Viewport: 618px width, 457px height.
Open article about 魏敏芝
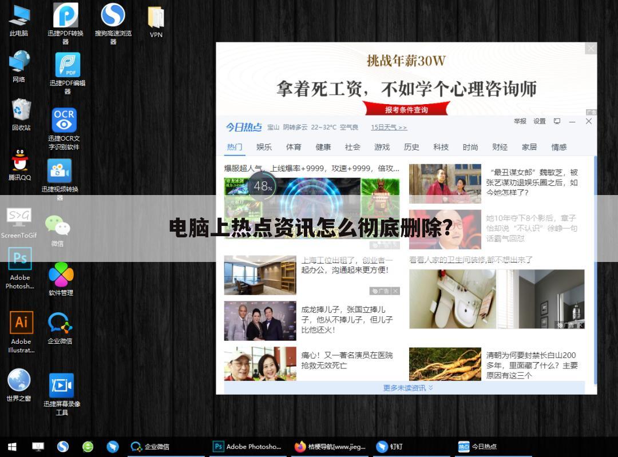pos(532,182)
